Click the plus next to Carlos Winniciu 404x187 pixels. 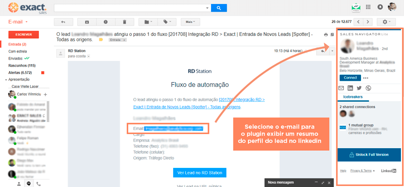[x=45, y=94]
